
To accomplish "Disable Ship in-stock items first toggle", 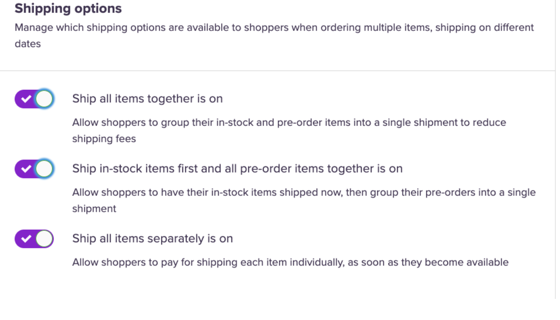I will [34, 169].
